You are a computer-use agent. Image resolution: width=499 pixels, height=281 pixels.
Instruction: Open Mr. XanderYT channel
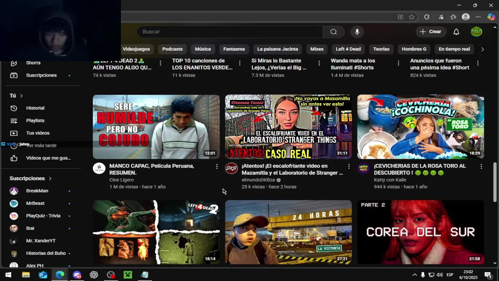[x=41, y=241]
